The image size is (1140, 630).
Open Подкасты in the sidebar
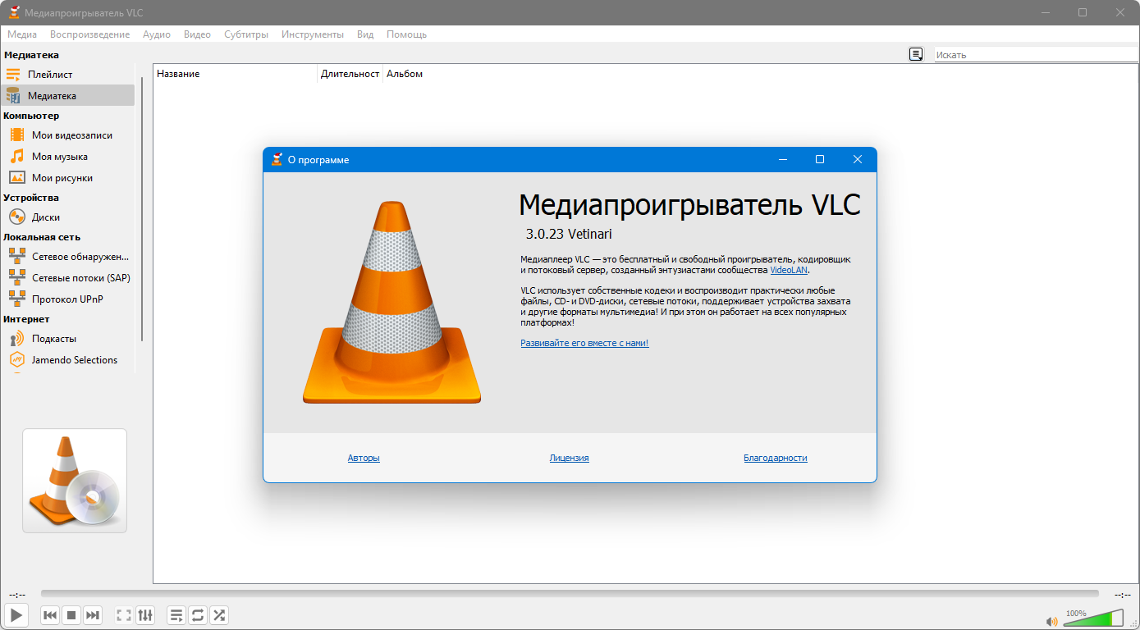tap(53, 339)
